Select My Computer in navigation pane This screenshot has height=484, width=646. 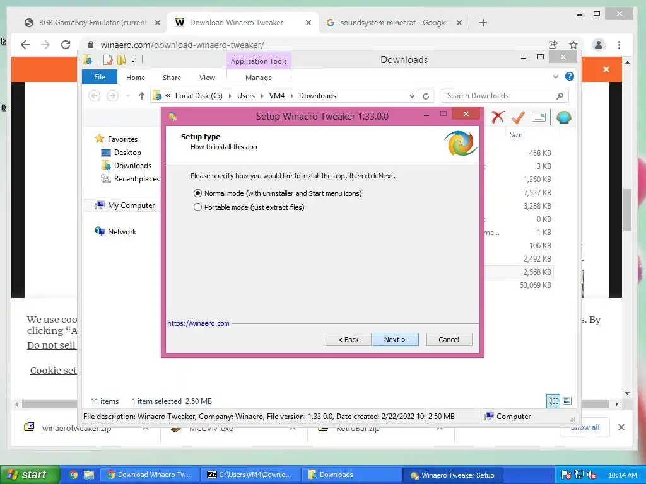click(x=131, y=205)
